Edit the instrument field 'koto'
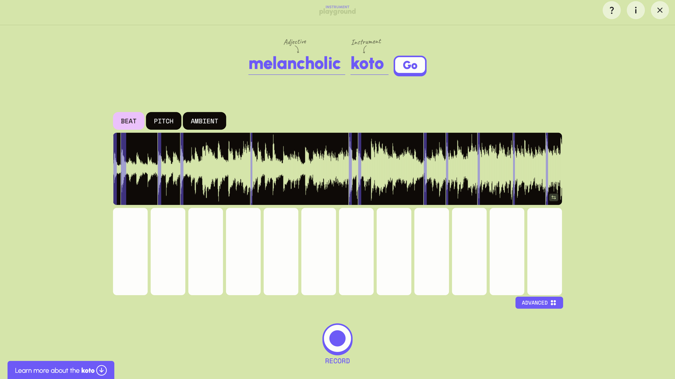The width and height of the screenshot is (675, 379). pos(369,64)
